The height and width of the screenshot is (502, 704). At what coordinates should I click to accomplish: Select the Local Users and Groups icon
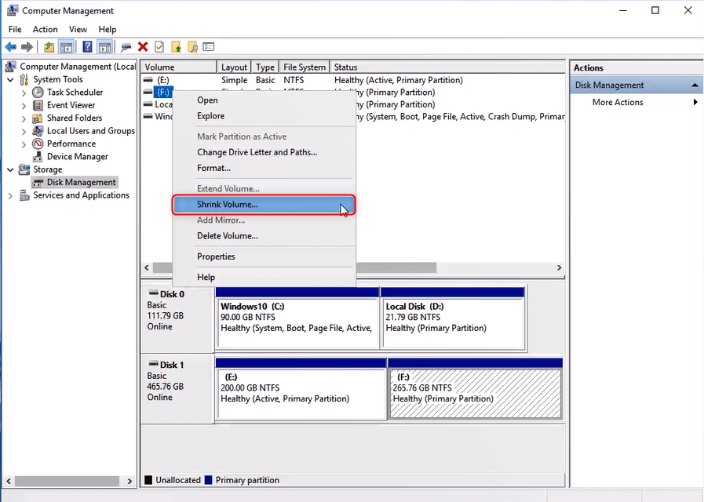[38, 130]
